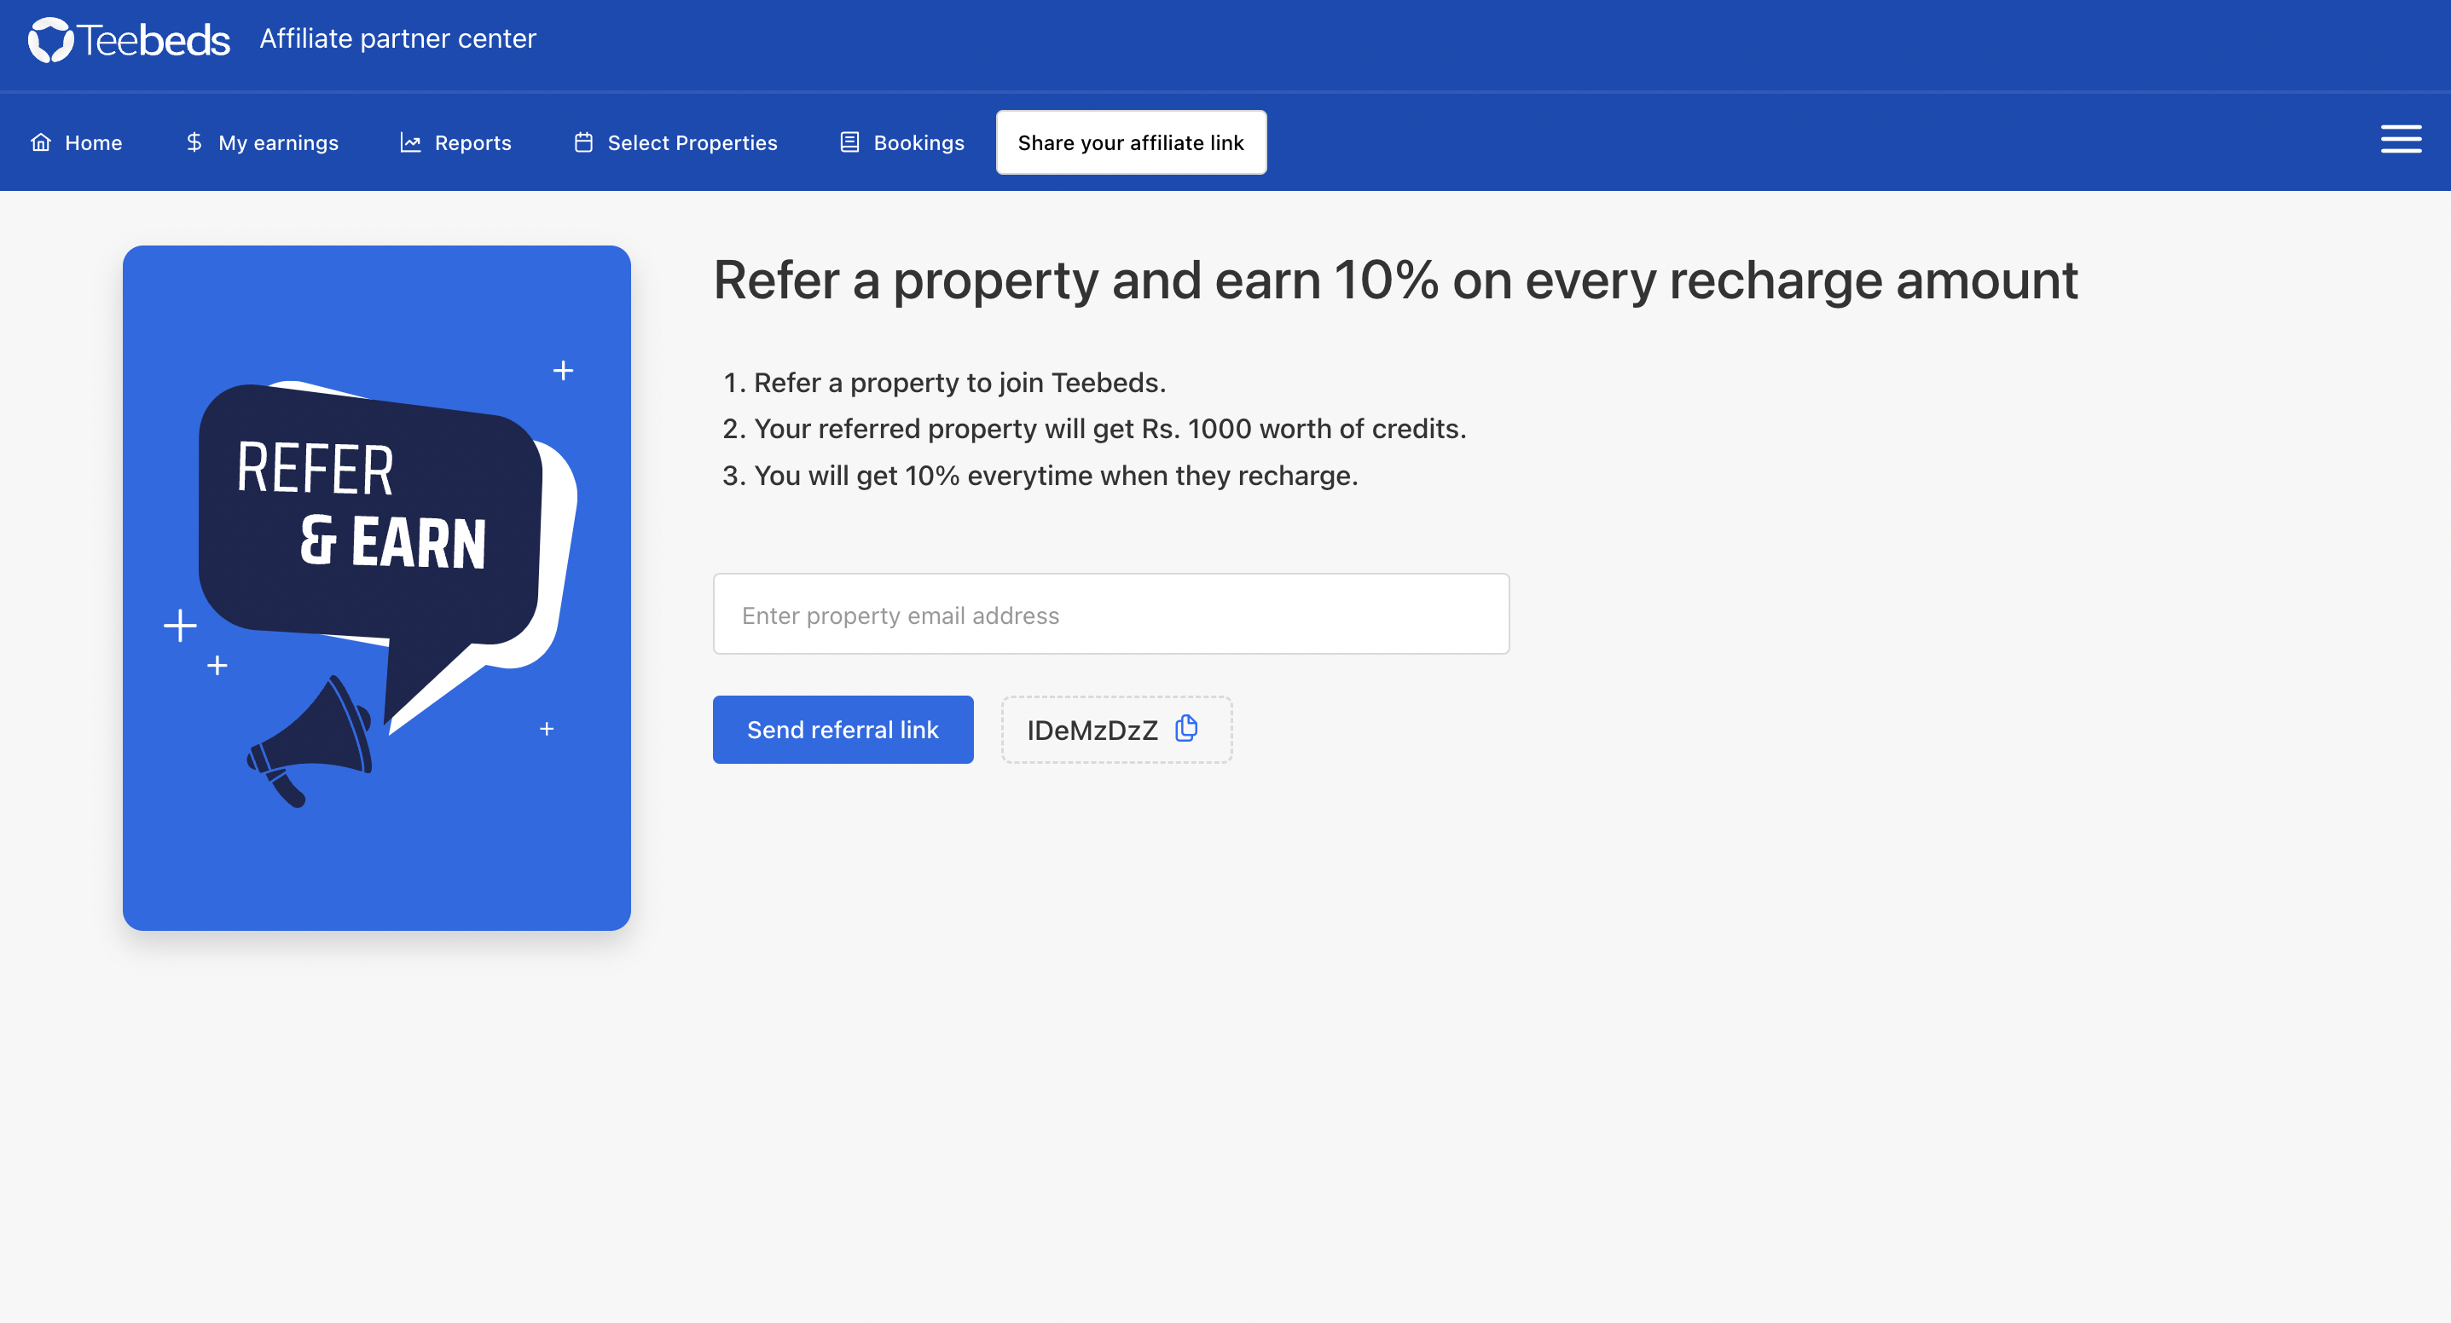Click the Affiliate partner center title

coord(397,39)
